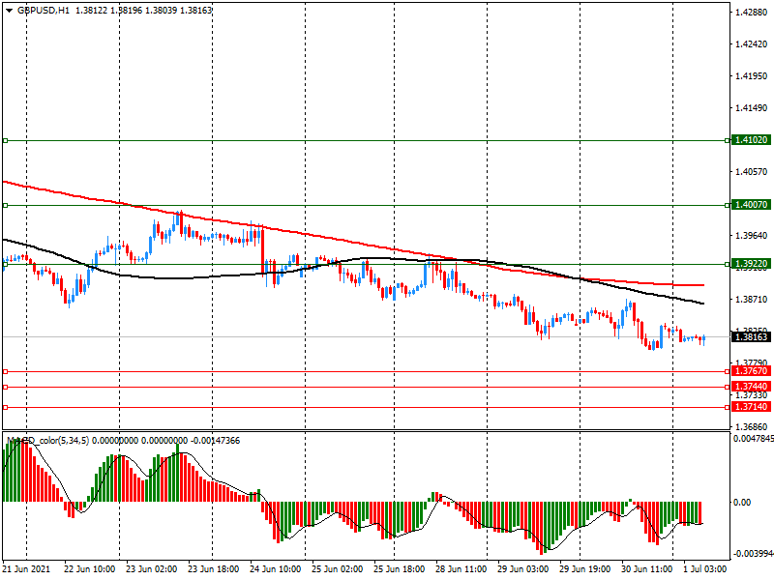The height and width of the screenshot is (580, 774).
Task: Grab the left-end handle of the 1.41020 line
Action: [6, 141]
